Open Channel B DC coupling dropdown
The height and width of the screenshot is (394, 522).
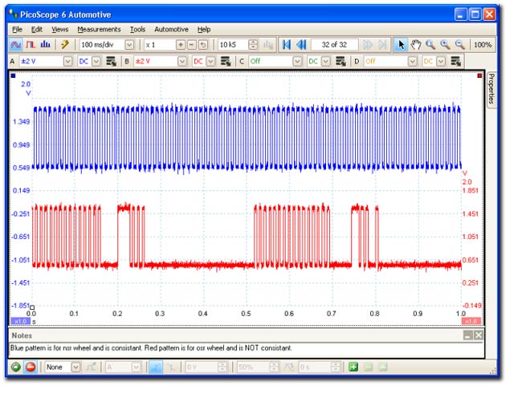coord(210,62)
